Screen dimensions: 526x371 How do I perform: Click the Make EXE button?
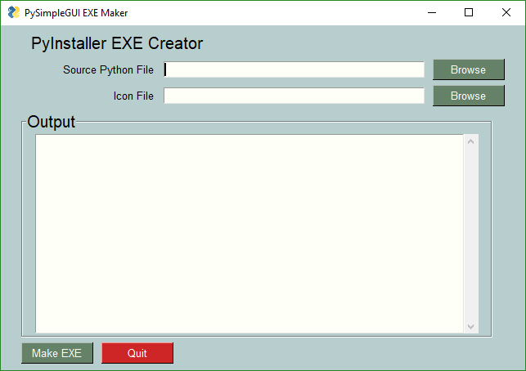(x=57, y=353)
